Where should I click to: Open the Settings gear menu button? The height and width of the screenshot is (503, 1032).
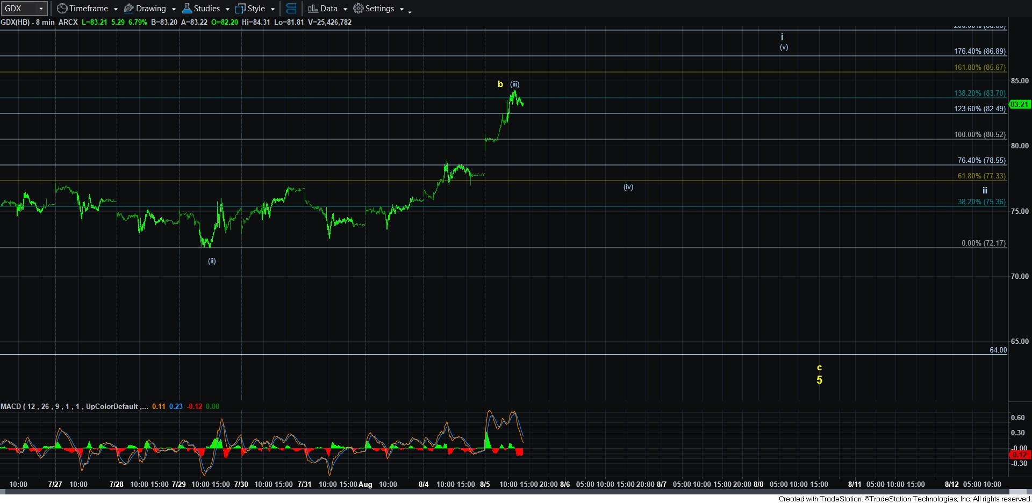374,9
